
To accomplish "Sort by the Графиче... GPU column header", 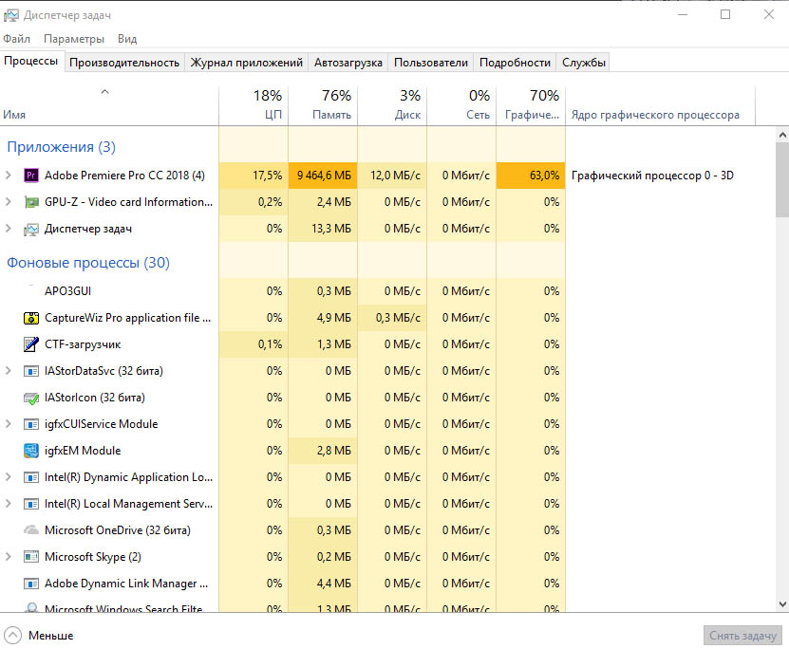I will tap(531, 106).
